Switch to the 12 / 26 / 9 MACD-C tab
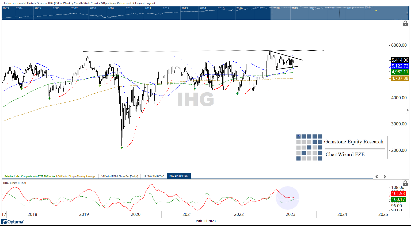The height and width of the screenshot is (226, 411). [x=154, y=176]
